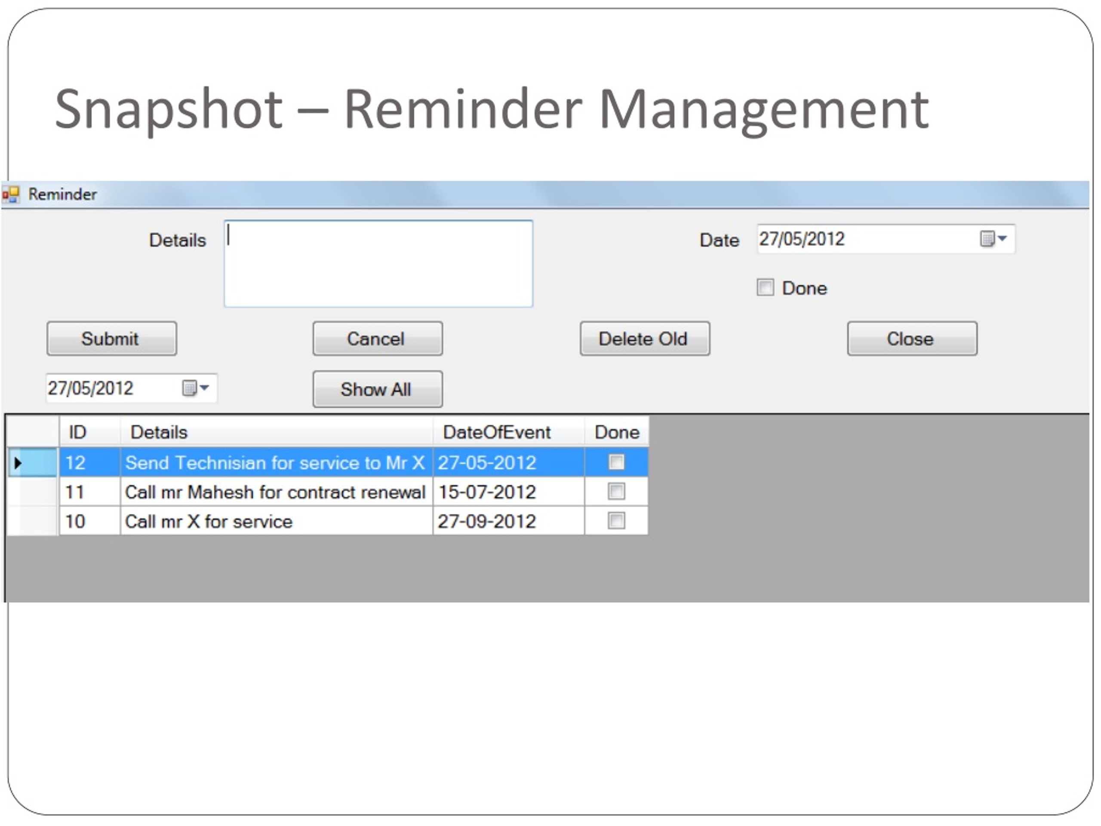Click ID cell 12
Screen dimensions: 1101x826
90,462
